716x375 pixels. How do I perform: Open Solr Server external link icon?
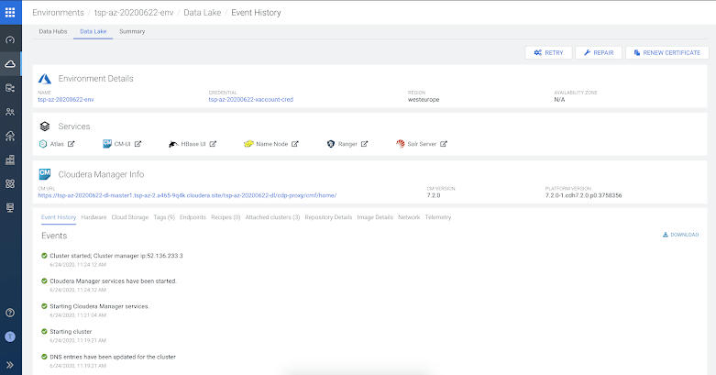coord(444,144)
